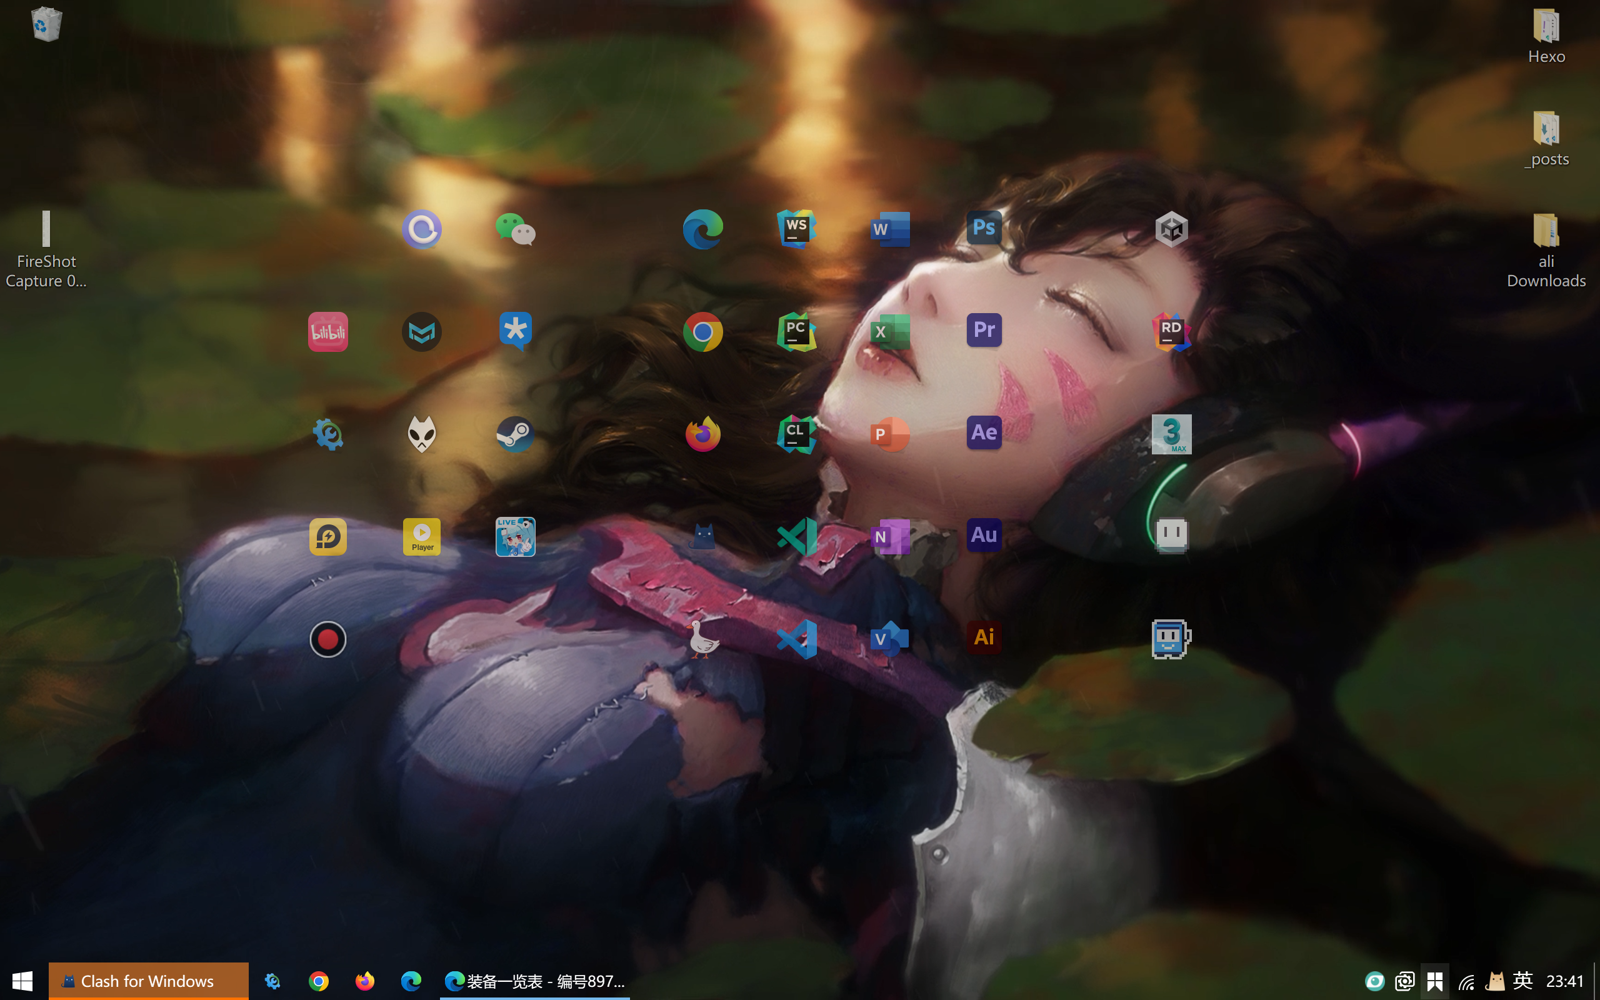Launch Firefox desktop shortcut
Screen dimensions: 1600x1000
click(702, 434)
